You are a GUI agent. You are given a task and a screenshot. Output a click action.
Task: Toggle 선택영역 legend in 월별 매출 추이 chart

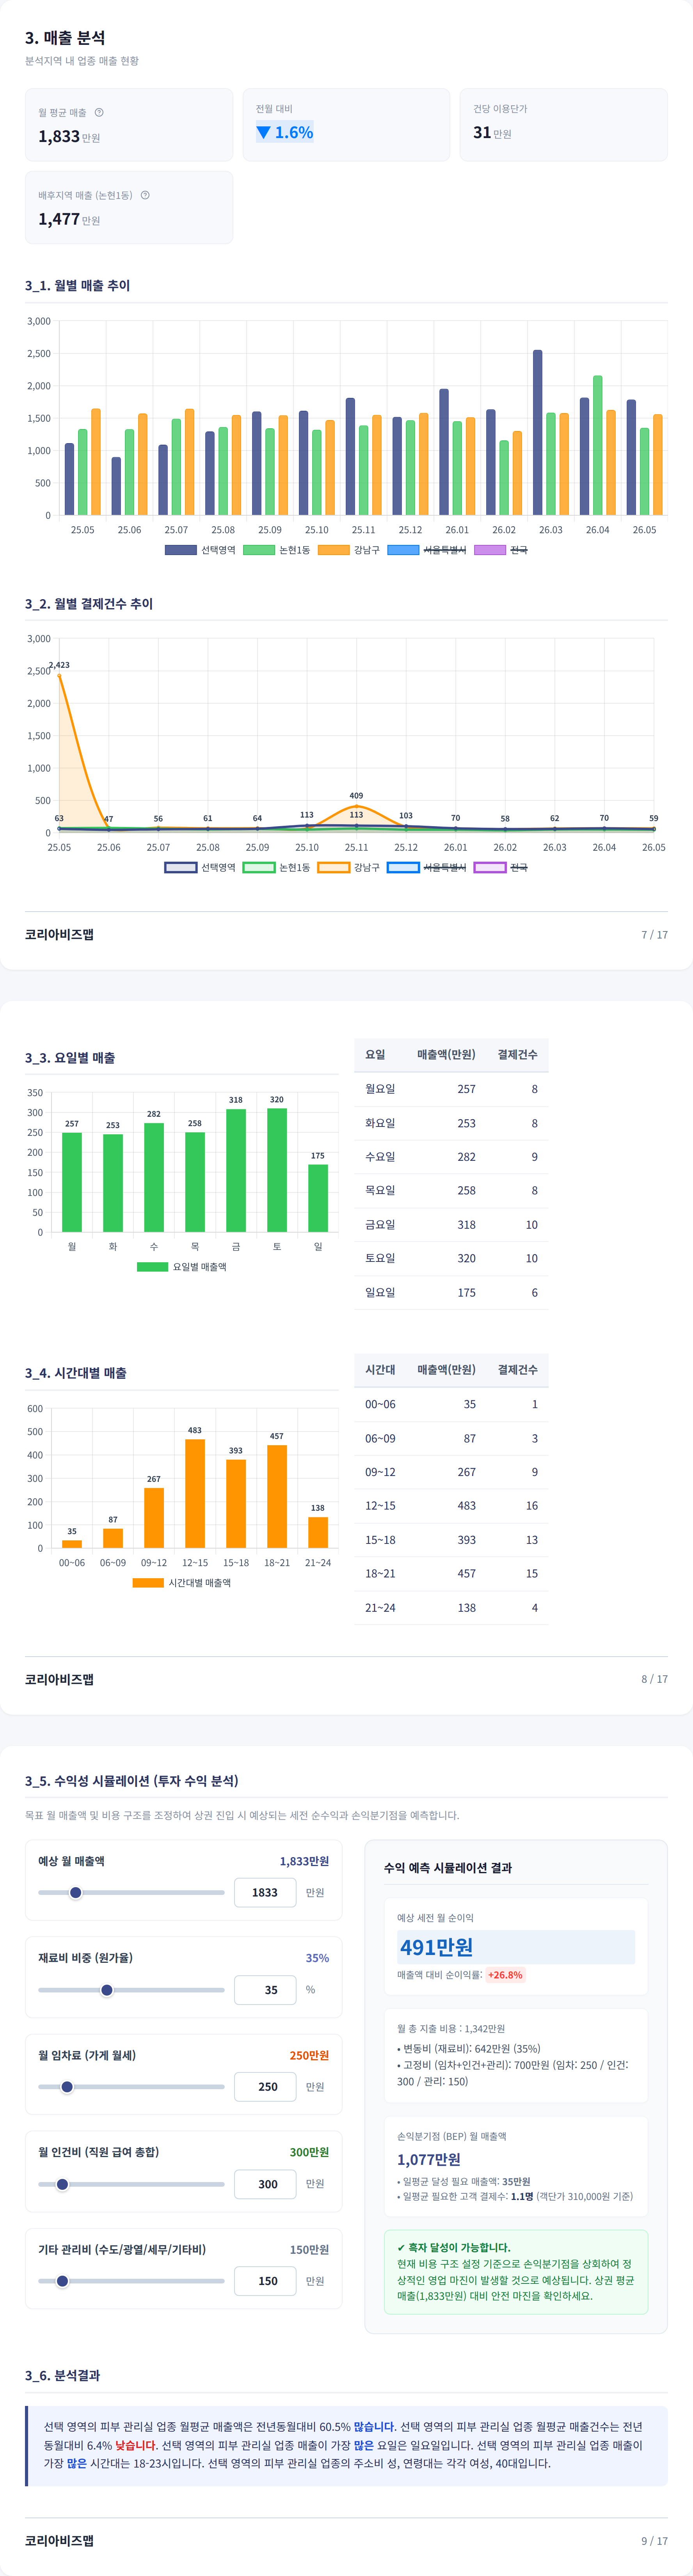click(x=200, y=550)
